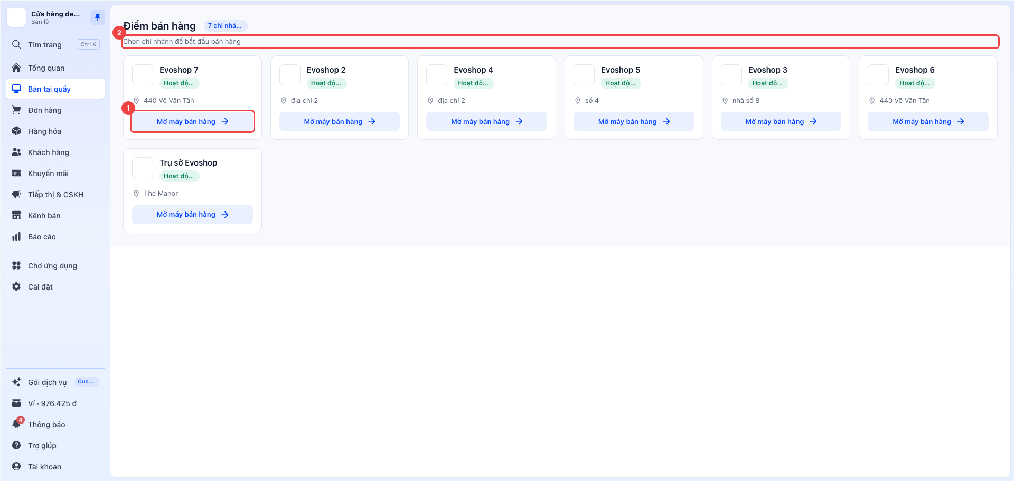Image resolution: width=1014 pixels, height=481 pixels.
Task: Open Khuyến mãi menu entry
Action: click(55, 173)
